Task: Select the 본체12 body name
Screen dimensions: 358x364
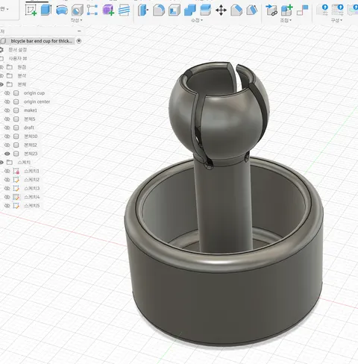Action: [31, 145]
